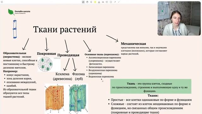Click the title 'Ткани растений'
202x114 pixels.
pyautogui.click(x=65, y=29)
